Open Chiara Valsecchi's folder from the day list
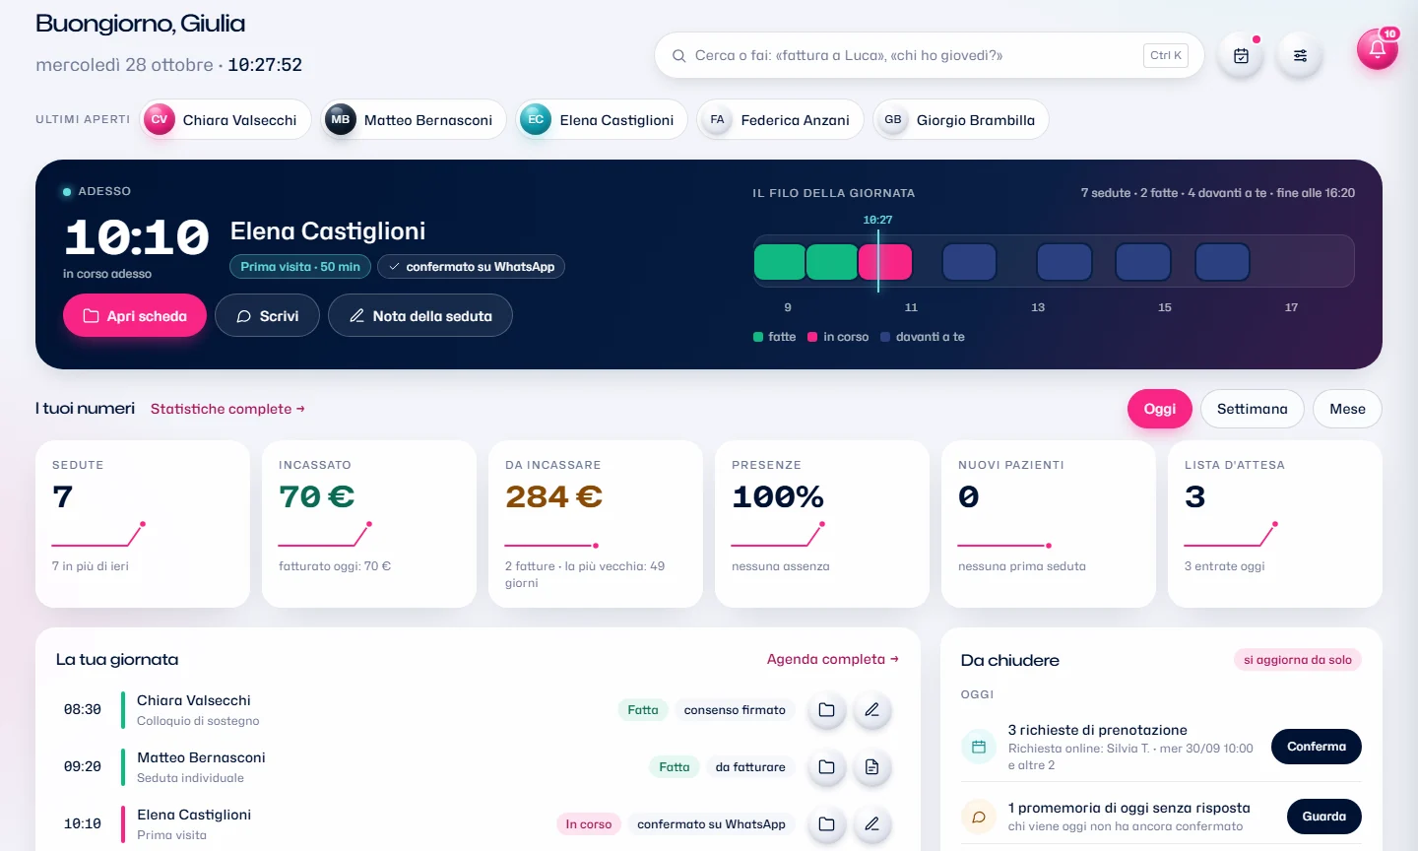Screen dimensions: 1418x851 [826, 710]
